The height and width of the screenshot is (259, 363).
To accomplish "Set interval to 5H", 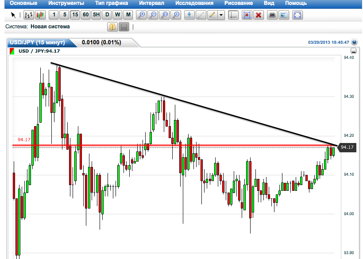I will pos(97,15).
